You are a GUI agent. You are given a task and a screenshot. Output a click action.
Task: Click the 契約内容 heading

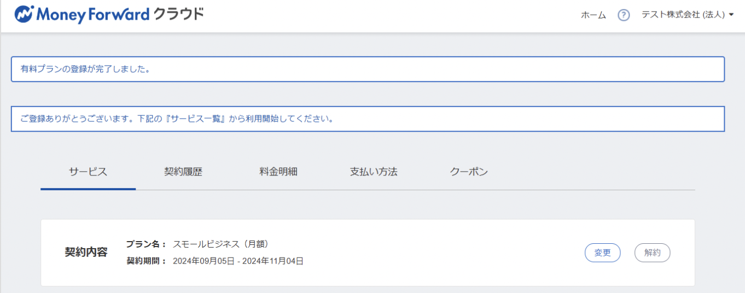[x=86, y=253]
